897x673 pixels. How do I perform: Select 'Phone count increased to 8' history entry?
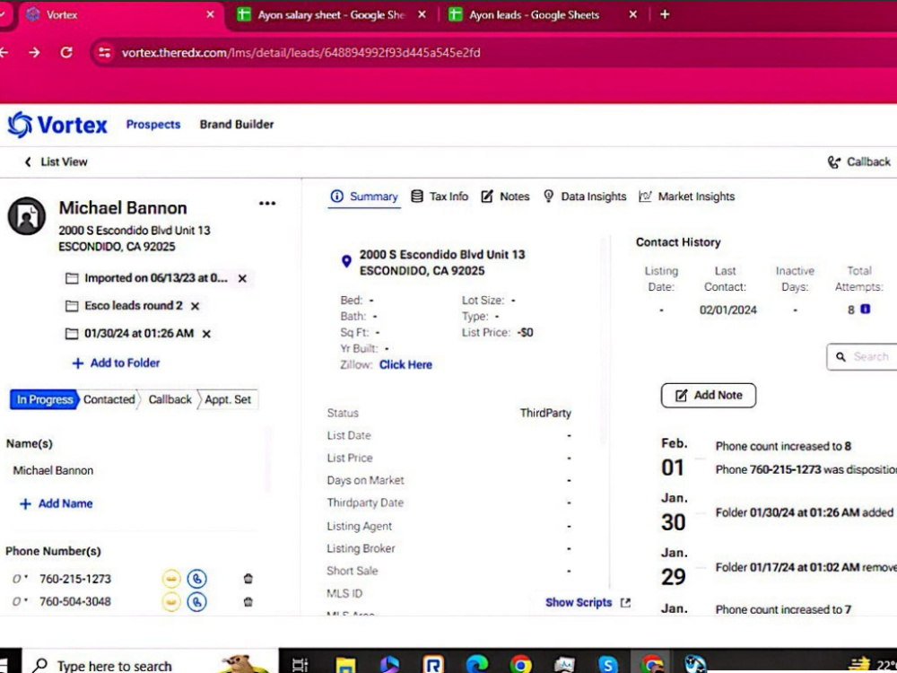[782, 446]
